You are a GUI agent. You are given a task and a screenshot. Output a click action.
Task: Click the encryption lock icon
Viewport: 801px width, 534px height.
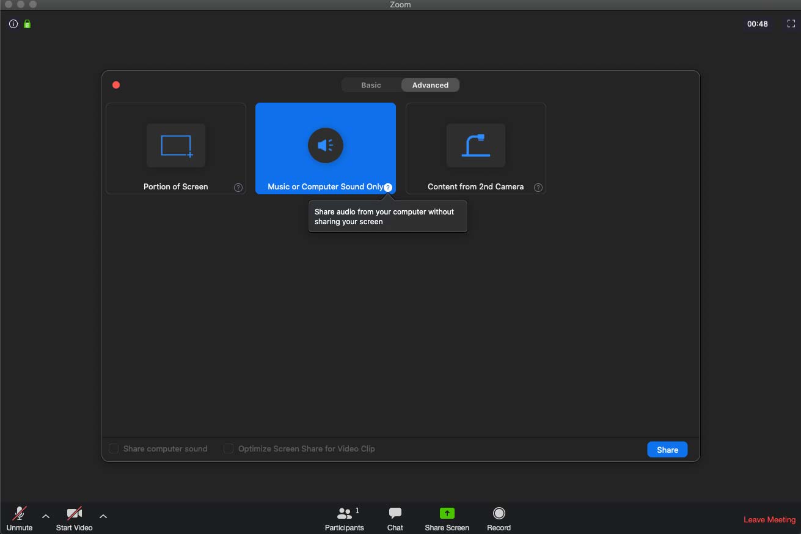point(26,24)
